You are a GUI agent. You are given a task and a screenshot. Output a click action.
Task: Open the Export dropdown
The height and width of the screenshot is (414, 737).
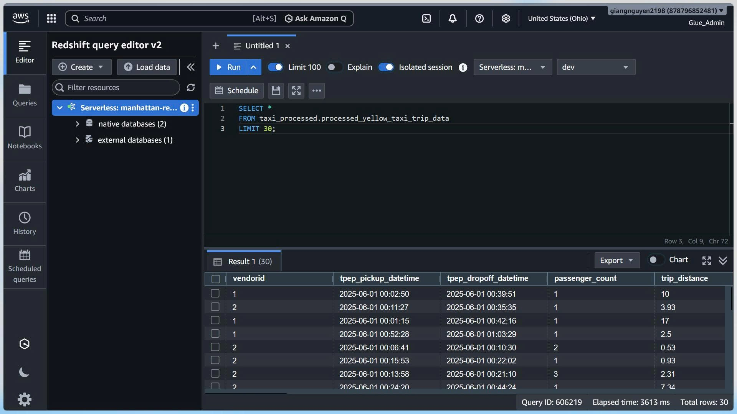[x=617, y=260]
